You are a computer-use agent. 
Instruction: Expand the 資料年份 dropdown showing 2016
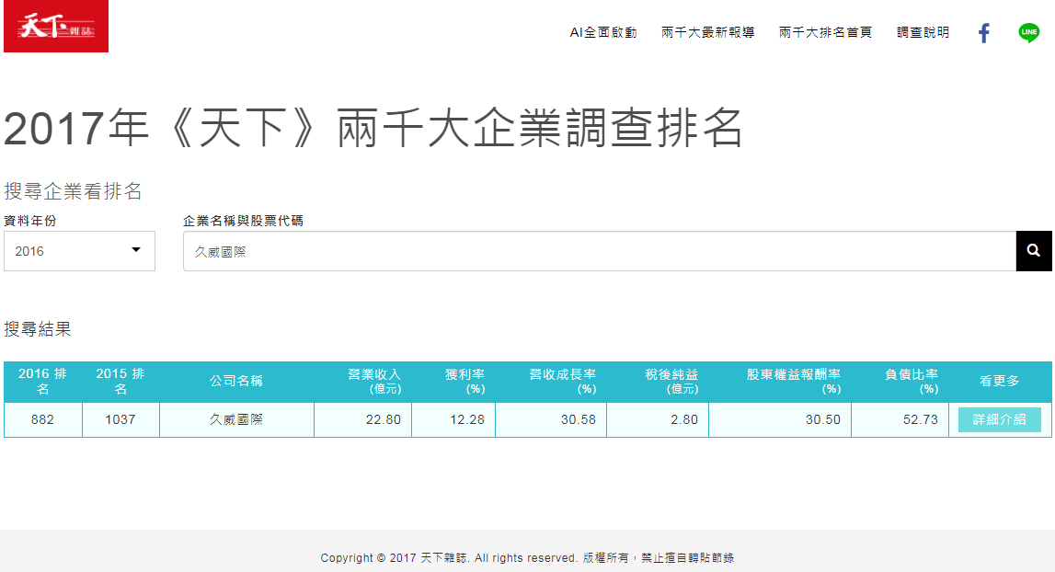point(79,251)
